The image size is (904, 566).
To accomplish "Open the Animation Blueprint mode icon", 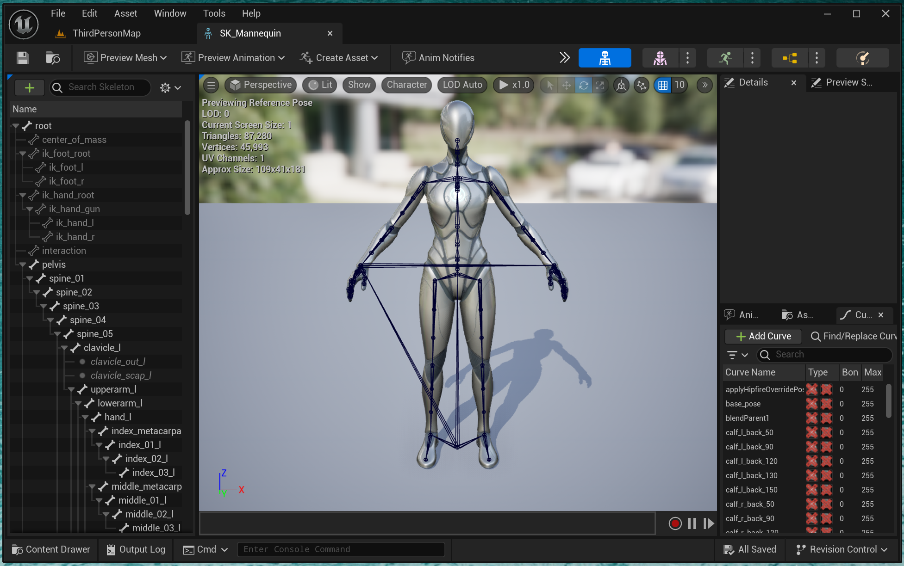I will click(790, 58).
